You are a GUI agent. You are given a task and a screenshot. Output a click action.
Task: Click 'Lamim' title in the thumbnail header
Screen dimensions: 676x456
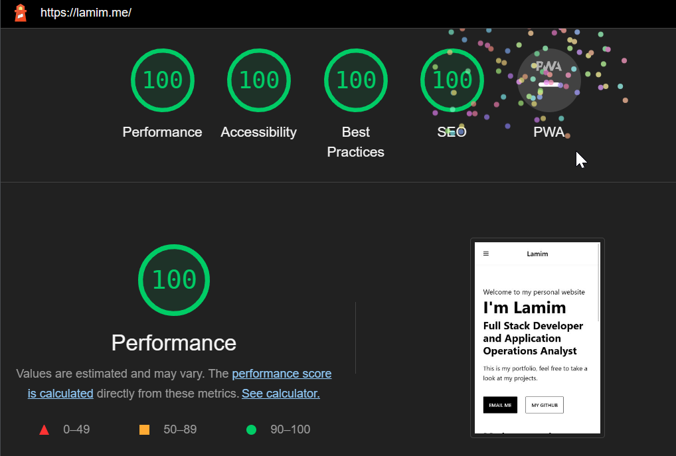[537, 254]
